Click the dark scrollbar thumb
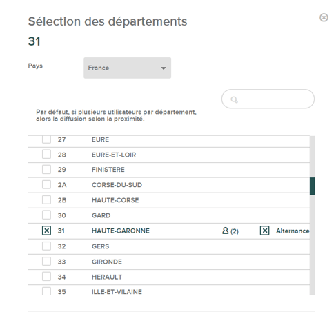This screenshot has width=336, height=312. [x=312, y=186]
